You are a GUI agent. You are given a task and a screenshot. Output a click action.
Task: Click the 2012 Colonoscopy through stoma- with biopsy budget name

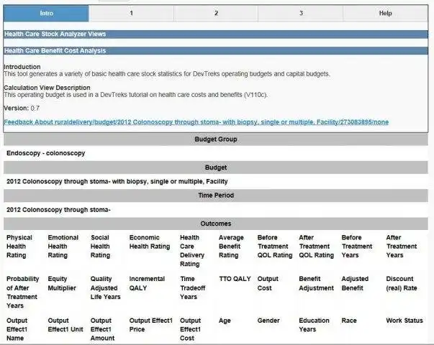point(117,182)
